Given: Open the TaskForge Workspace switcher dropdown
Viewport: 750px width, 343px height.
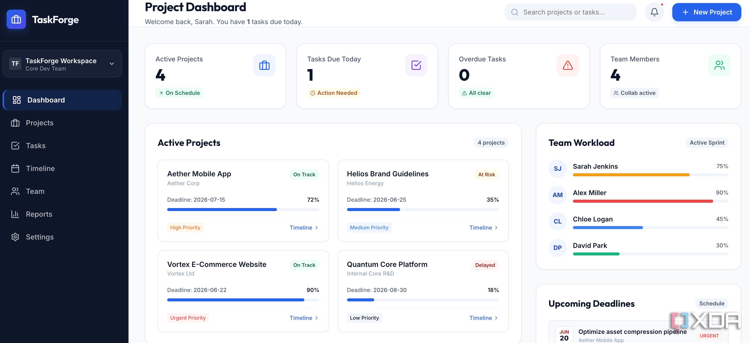Looking at the screenshot, I should pos(62,64).
